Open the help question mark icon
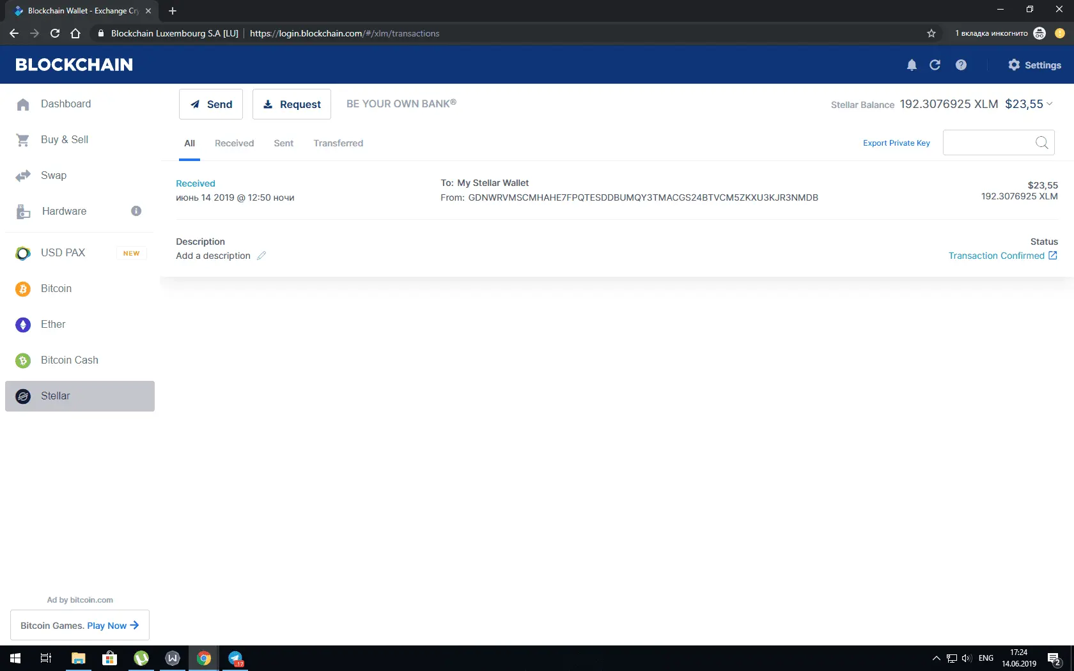Image resolution: width=1074 pixels, height=671 pixels. pos(961,65)
